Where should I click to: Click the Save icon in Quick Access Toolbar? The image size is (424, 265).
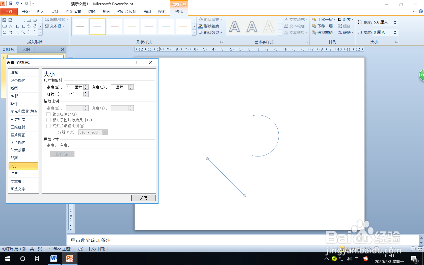point(10,4)
